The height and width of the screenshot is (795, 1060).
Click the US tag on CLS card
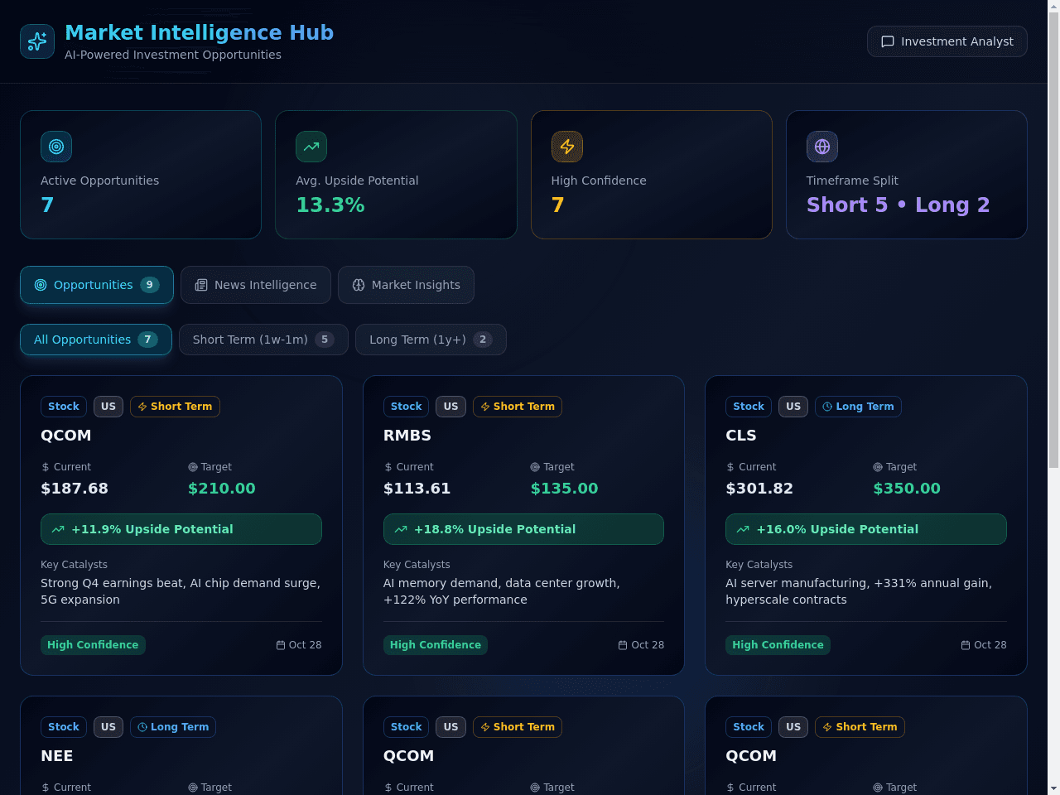pos(793,407)
